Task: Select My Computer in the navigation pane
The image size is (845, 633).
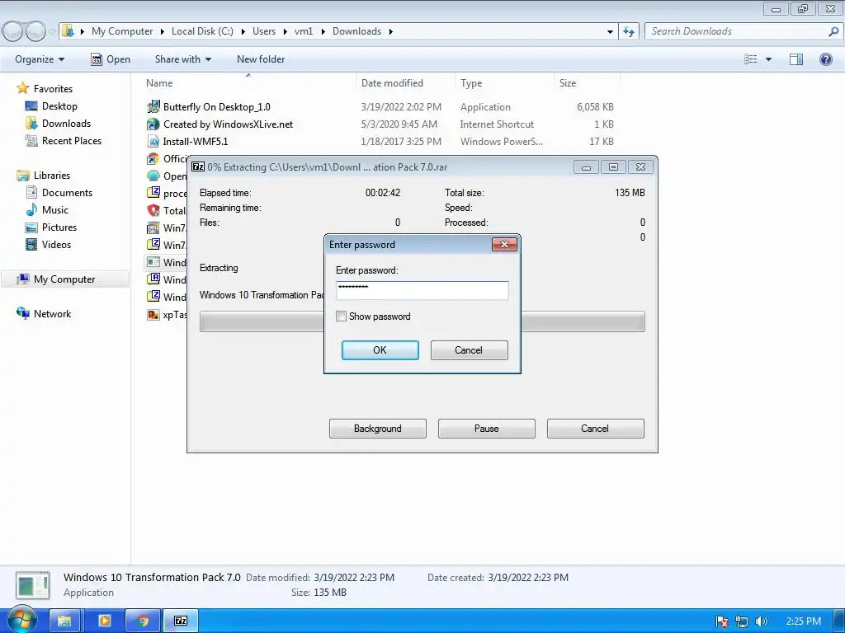Action: [x=64, y=279]
